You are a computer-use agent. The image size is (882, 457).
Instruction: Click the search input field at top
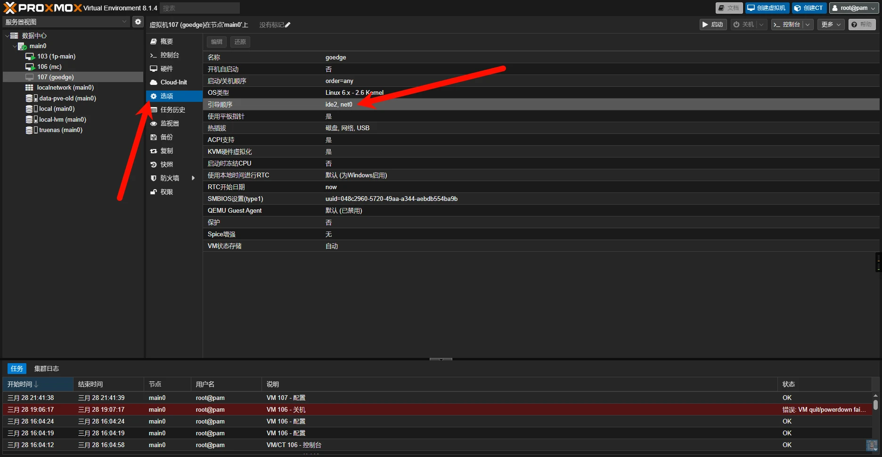coord(200,8)
